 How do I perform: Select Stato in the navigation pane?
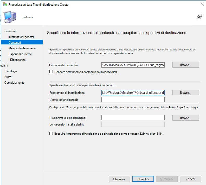tap(8, 77)
